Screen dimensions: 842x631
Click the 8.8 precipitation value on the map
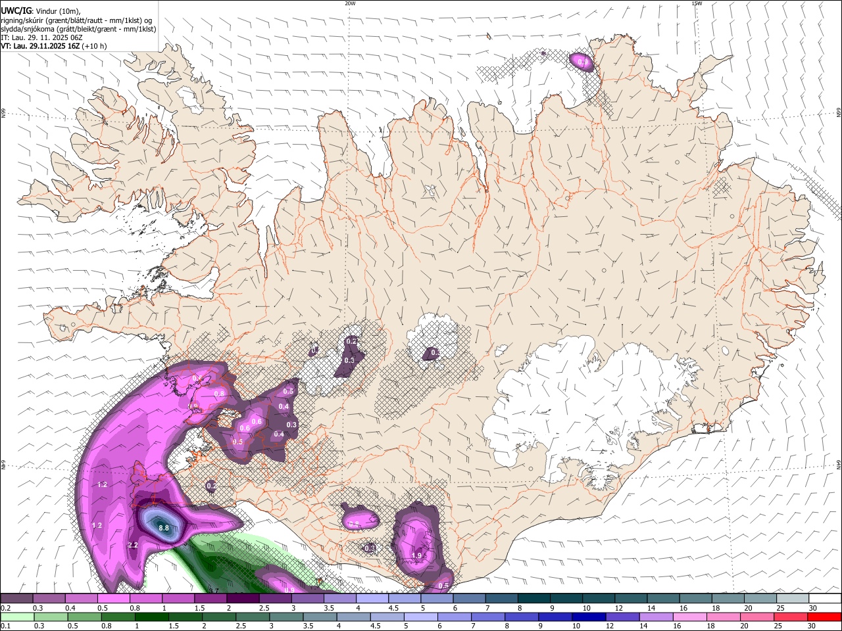tap(164, 528)
